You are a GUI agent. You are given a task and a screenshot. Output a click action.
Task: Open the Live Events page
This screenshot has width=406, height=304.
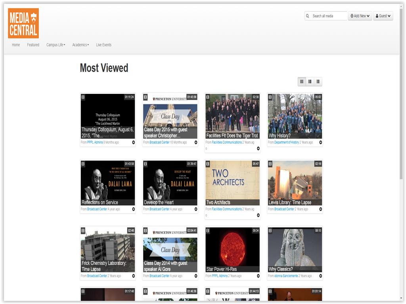tap(103, 45)
